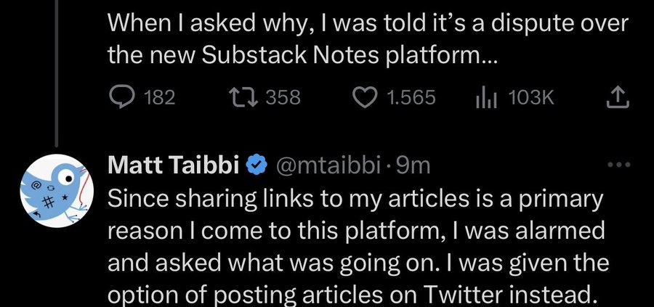Click the line reading When I asked why
The width and height of the screenshot is (654, 307).
click(368, 23)
